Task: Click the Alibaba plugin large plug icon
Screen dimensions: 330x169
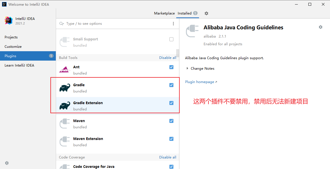Action: click(192, 32)
